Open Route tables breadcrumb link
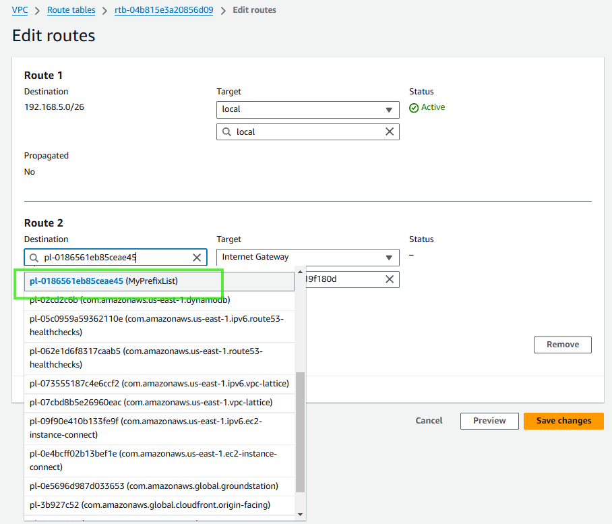612x524 pixels. pos(71,10)
